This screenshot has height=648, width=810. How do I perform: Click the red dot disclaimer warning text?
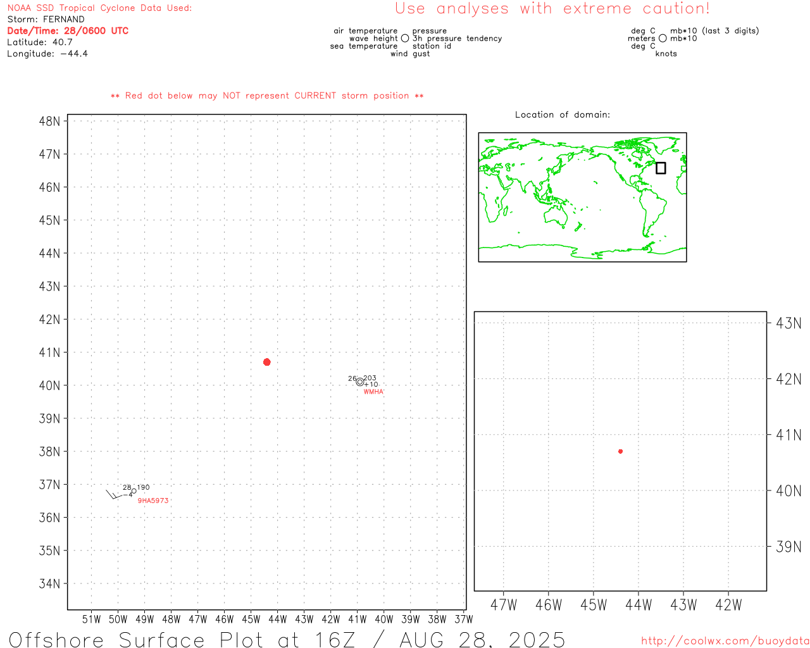267,96
